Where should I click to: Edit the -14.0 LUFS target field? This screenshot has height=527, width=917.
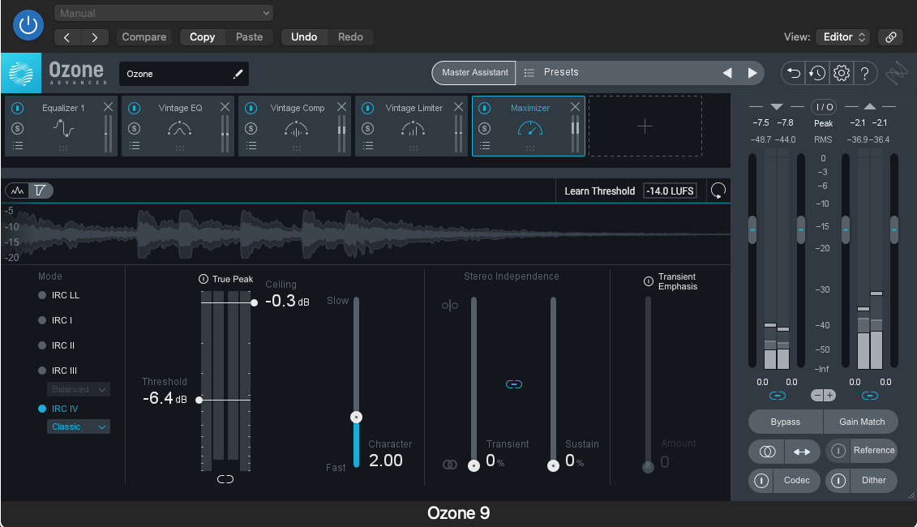click(x=671, y=191)
